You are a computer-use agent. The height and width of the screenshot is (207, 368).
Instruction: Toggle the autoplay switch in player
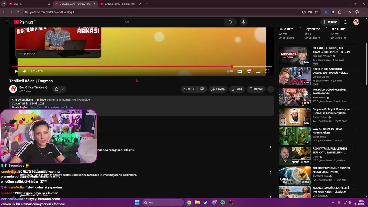pyautogui.click(x=230, y=71)
